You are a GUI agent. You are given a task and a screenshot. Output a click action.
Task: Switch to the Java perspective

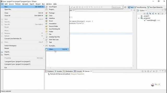(131, 7)
